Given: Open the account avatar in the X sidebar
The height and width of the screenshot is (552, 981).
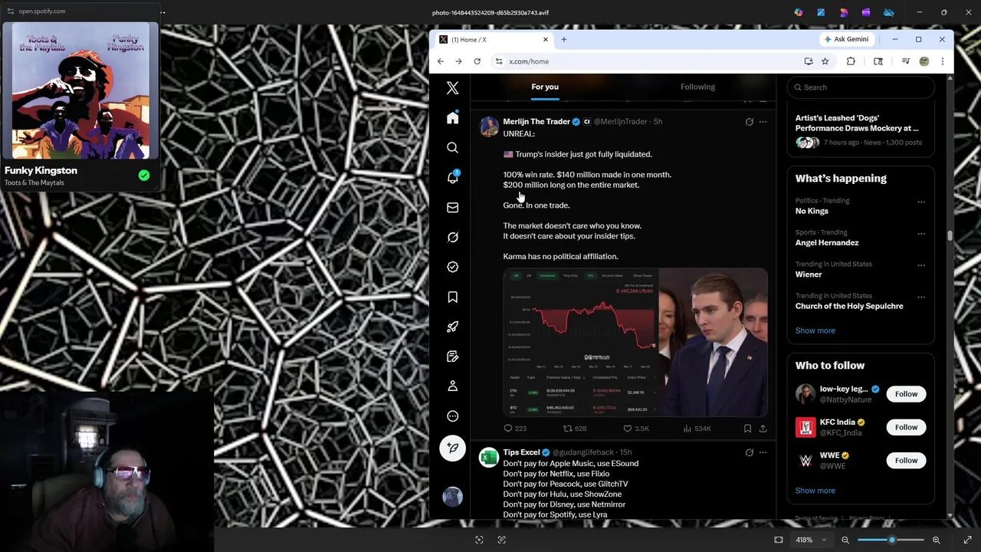Looking at the screenshot, I should coord(452,496).
